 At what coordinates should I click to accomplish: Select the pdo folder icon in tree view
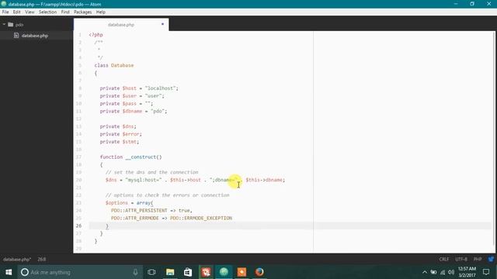point(10,24)
